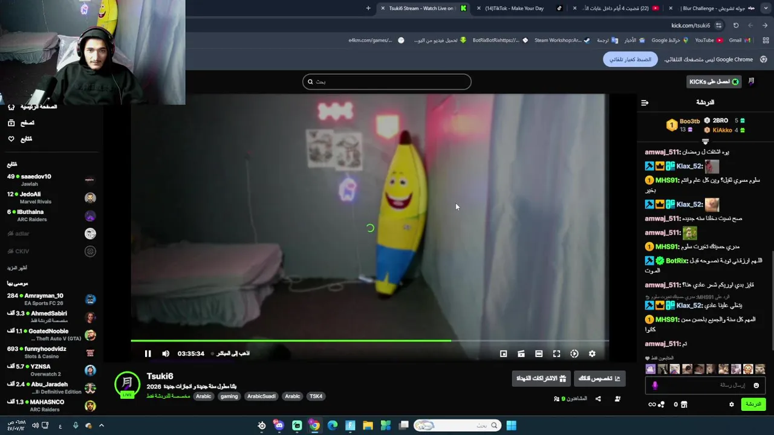Click the chat gift shop icon
The width and height of the screenshot is (774, 435).
click(684, 405)
